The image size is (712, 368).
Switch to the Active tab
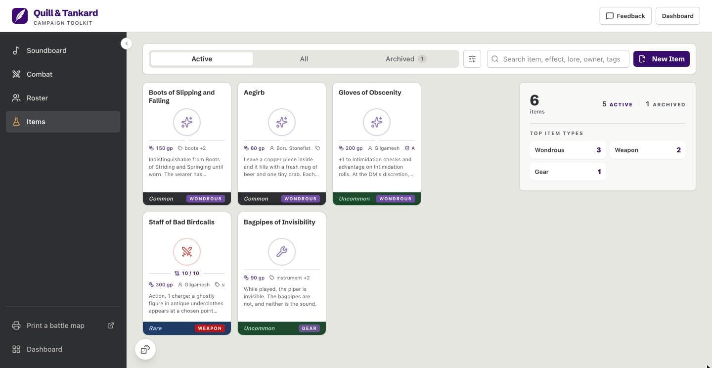[202, 59]
